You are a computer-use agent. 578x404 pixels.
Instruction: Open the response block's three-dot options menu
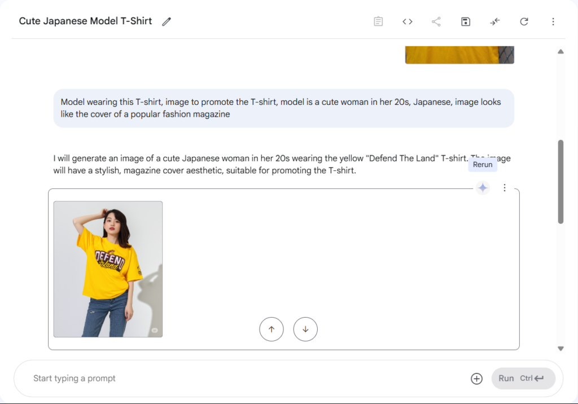[504, 188]
